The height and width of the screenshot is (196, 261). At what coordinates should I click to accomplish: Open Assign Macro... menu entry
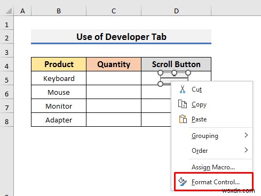coord(212,167)
